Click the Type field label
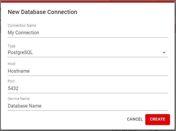Image resolution: width=176 pixels, height=131 pixels. (x=12, y=46)
